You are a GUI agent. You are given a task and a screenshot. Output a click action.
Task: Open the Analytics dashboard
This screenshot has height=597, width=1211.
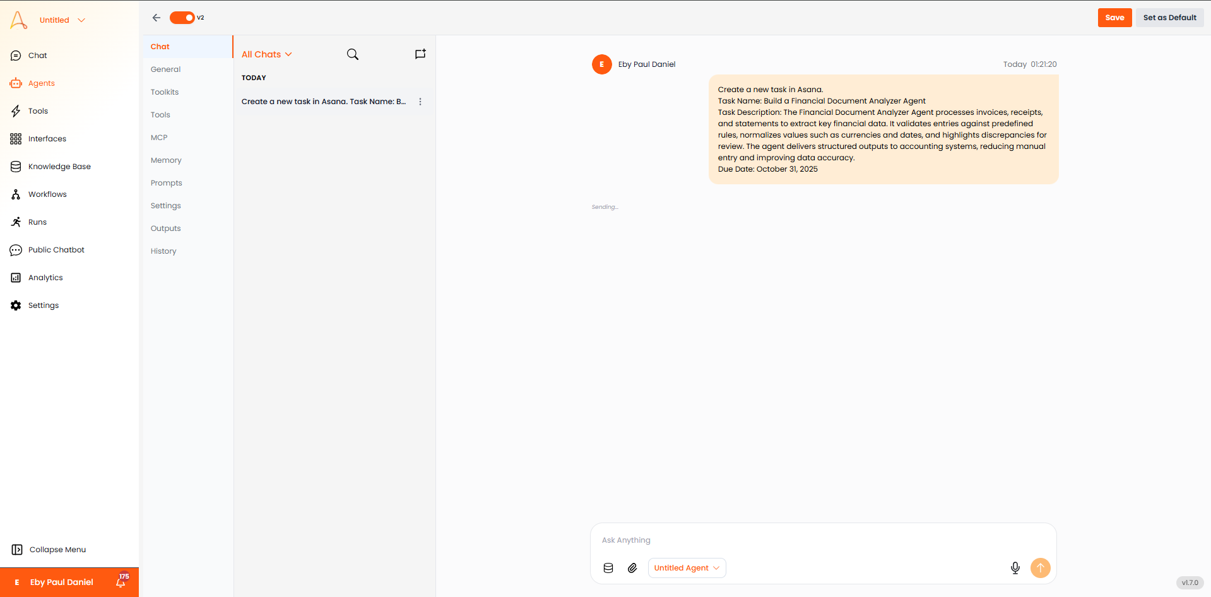[45, 277]
